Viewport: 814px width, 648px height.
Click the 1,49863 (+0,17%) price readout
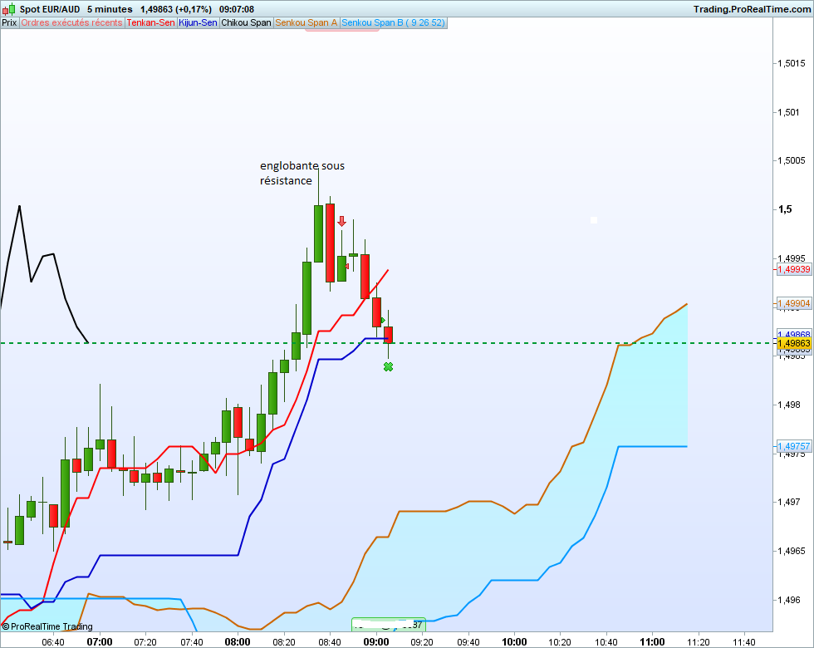(x=176, y=9)
